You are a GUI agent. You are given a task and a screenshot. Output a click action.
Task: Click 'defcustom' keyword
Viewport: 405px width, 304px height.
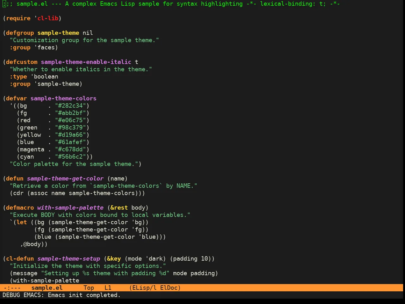coord(22,62)
